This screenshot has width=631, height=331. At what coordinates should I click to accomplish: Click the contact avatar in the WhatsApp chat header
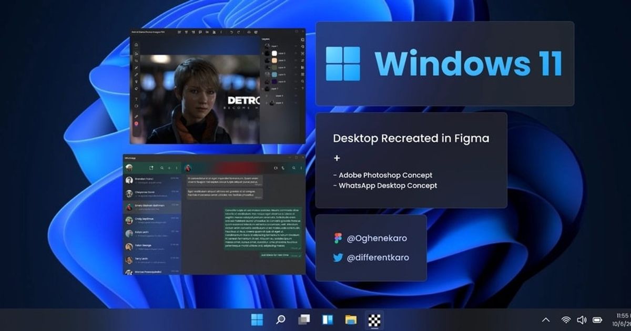coord(188,168)
